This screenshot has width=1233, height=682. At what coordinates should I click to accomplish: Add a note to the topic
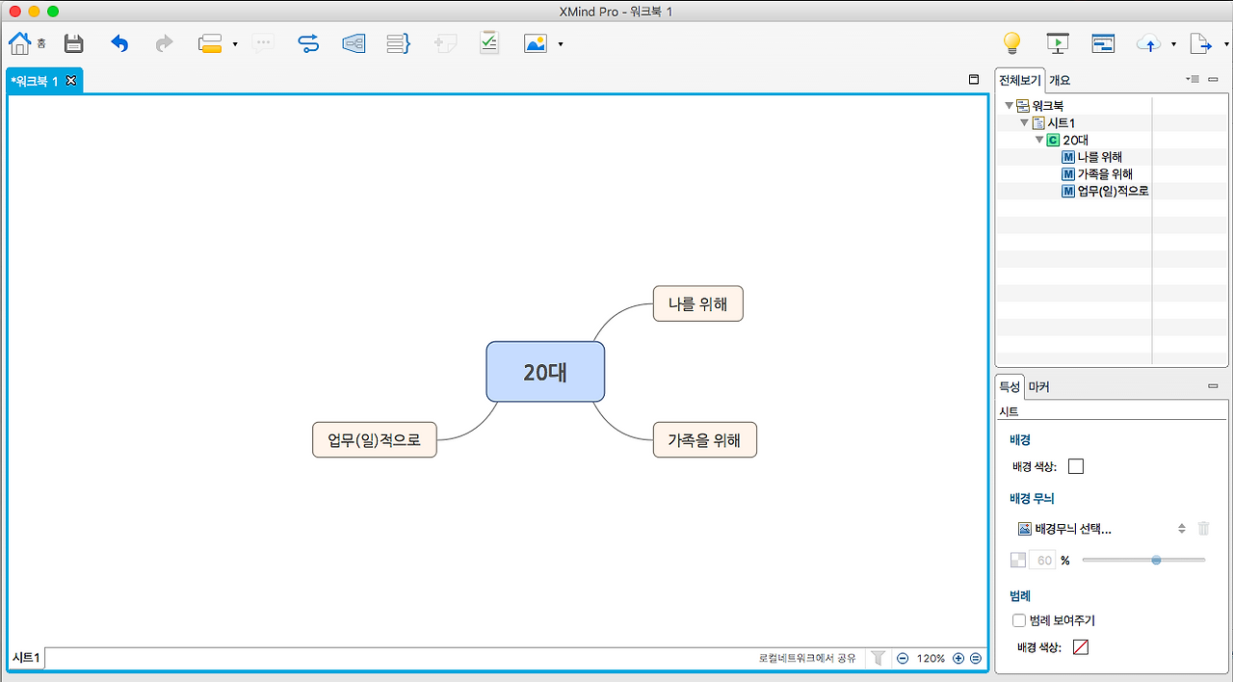click(445, 43)
